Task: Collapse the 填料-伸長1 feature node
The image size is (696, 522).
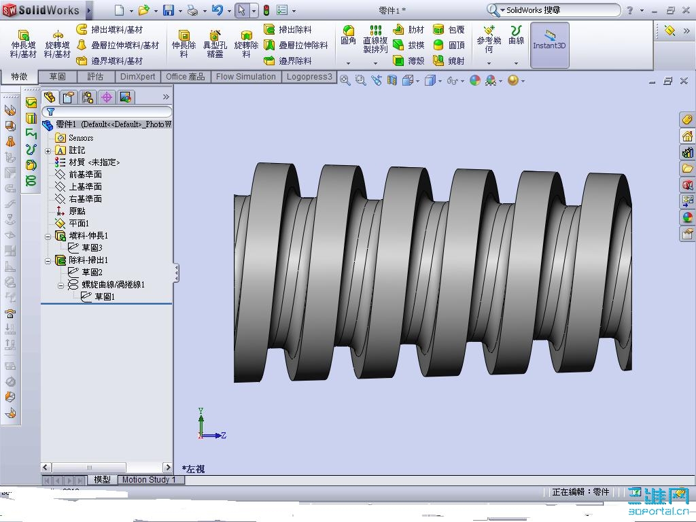Action: 48,237
